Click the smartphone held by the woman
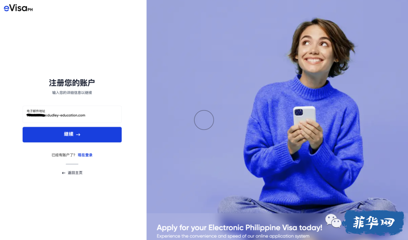 304,116
